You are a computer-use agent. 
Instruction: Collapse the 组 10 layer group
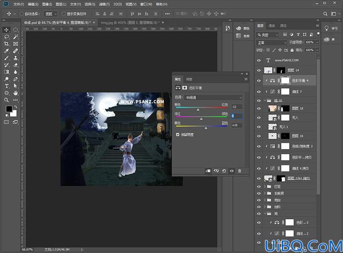pyautogui.click(x=265, y=101)
